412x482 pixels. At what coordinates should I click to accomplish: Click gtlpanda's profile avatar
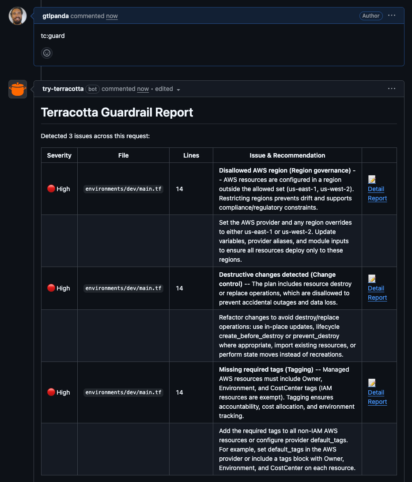coord(18,16)
